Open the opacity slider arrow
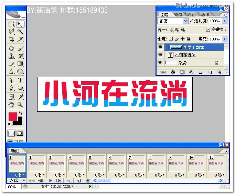 [x=225, y=21]
